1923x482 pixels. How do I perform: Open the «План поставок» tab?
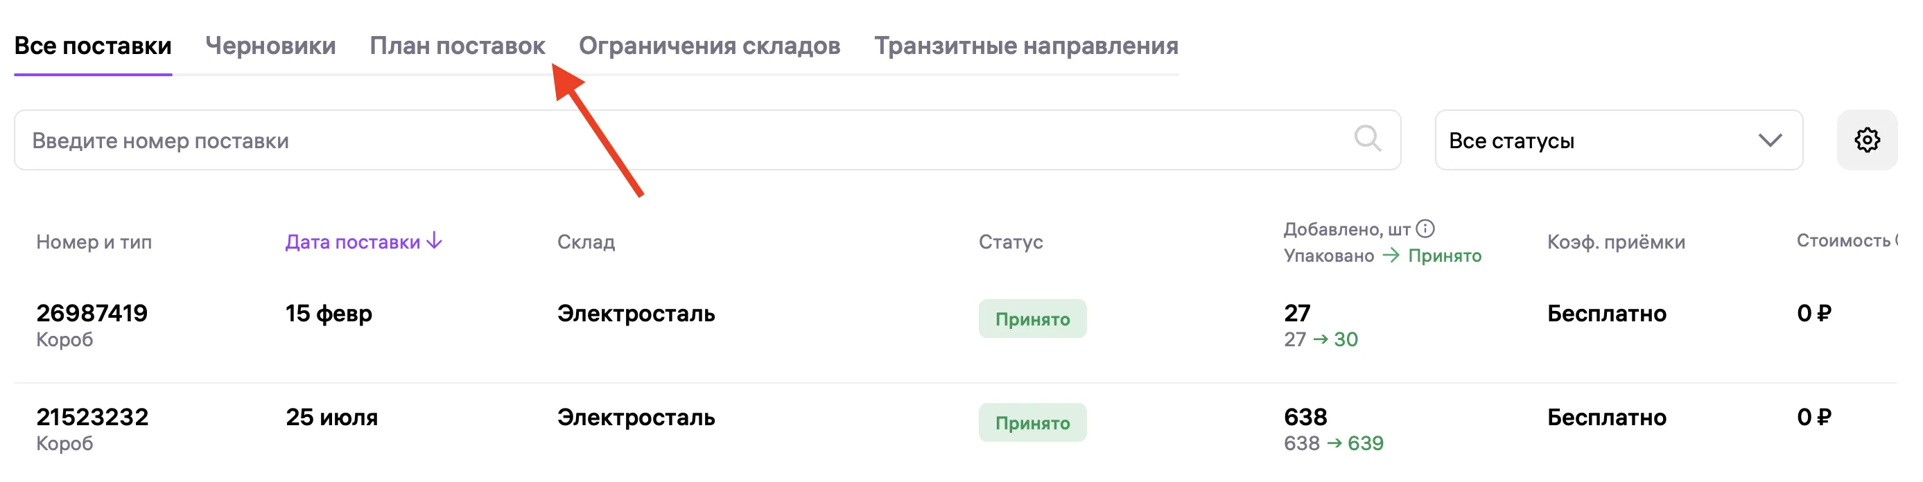[458, 46]
